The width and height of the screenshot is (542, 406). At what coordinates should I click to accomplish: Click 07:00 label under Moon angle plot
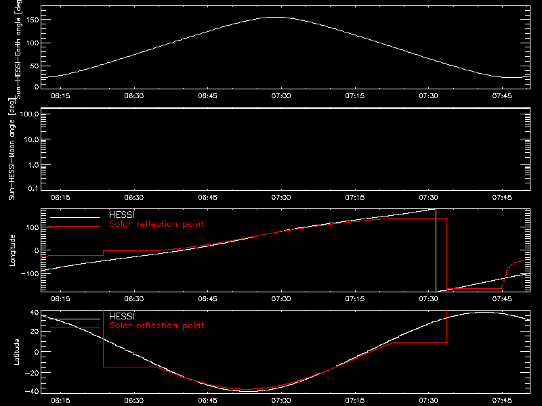281,198
